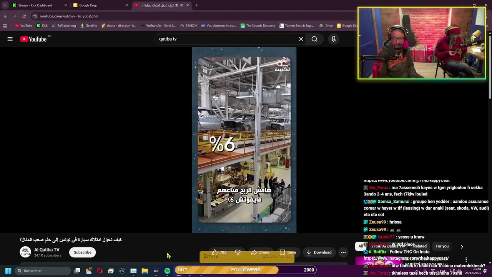Select the All filter chip
The width and height of the screenshot is (492, 277).
coord(361,246)
